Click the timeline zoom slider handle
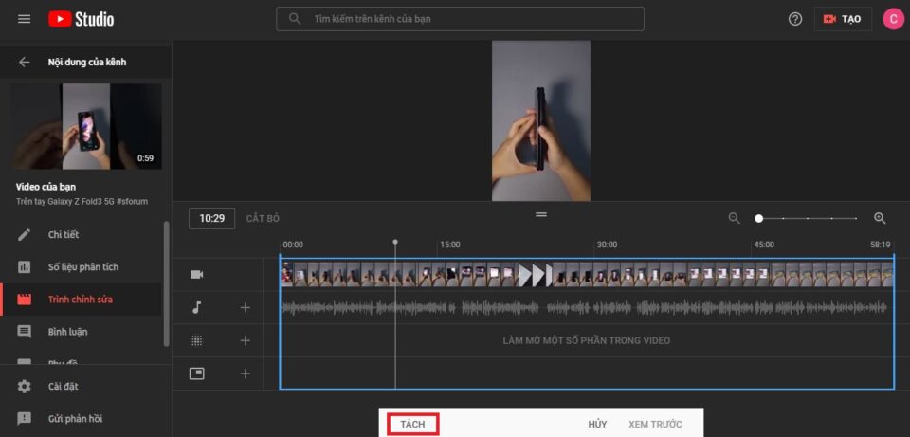Screen dimensions: 910x437 [758, 218]
